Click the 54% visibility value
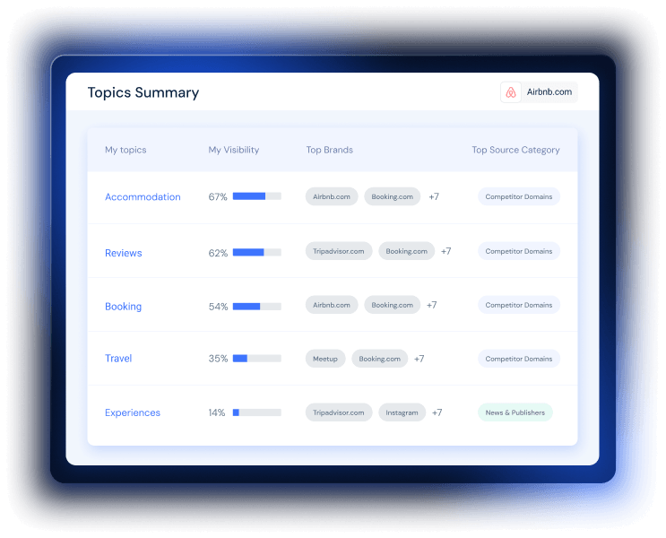The image size is (666, 538). tap(218, 307)
